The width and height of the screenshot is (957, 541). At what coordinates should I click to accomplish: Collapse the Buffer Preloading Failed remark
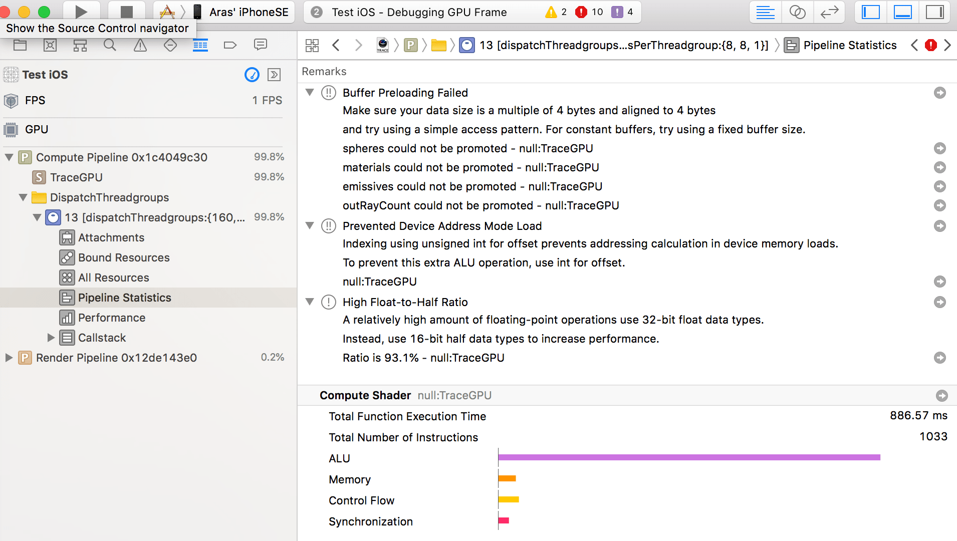tap(310, 93)
